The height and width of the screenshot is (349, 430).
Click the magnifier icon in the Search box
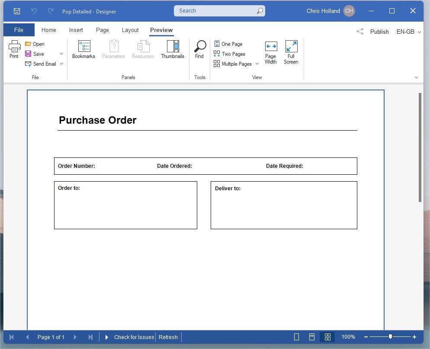260,11
